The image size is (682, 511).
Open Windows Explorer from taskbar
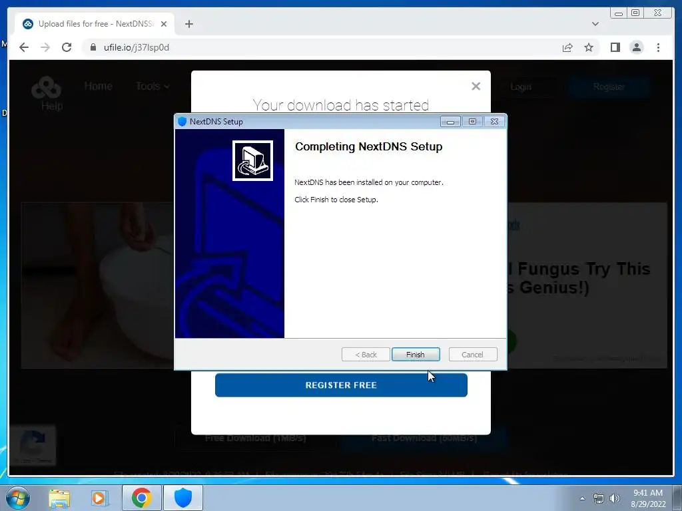pos(59,498)
